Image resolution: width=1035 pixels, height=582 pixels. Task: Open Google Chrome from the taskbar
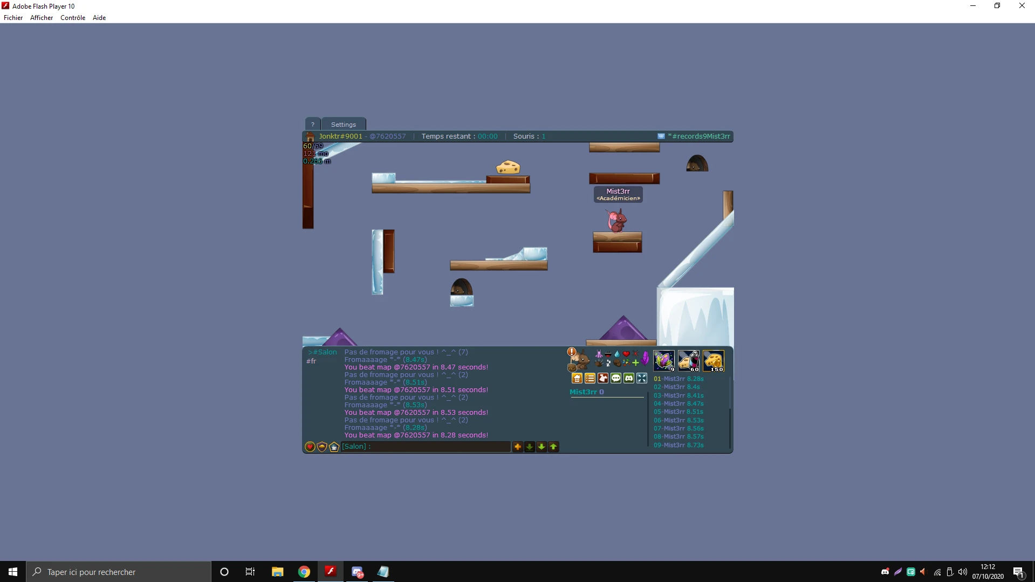point(304,572)
